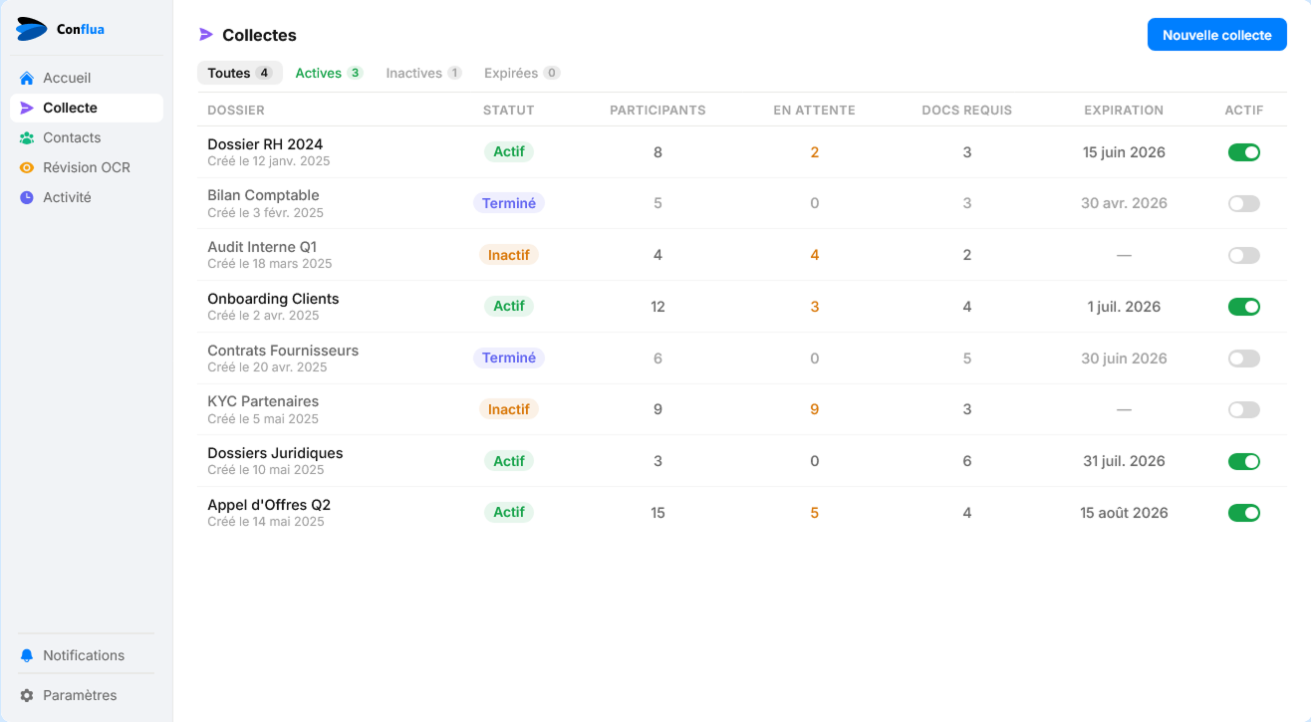
Task: Click the Notifications bell icon
Action: tap(27, 655)
